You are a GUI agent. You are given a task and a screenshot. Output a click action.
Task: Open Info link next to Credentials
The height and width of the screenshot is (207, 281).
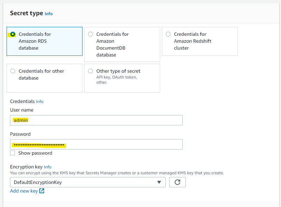40,102
